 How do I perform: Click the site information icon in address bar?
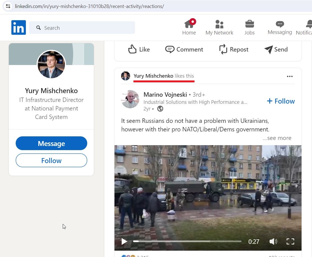coord(8,6)
